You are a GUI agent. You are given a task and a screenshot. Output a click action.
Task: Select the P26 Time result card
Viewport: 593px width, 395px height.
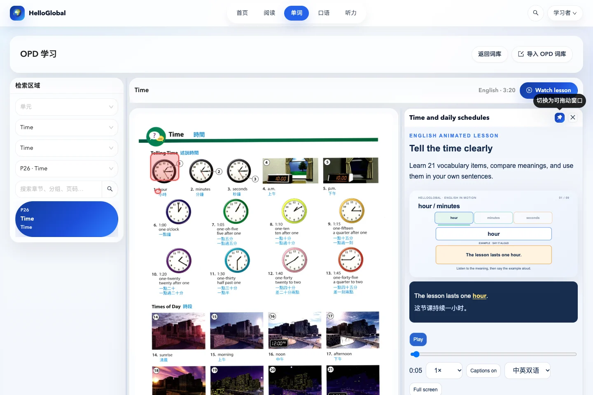click(67, 219)
